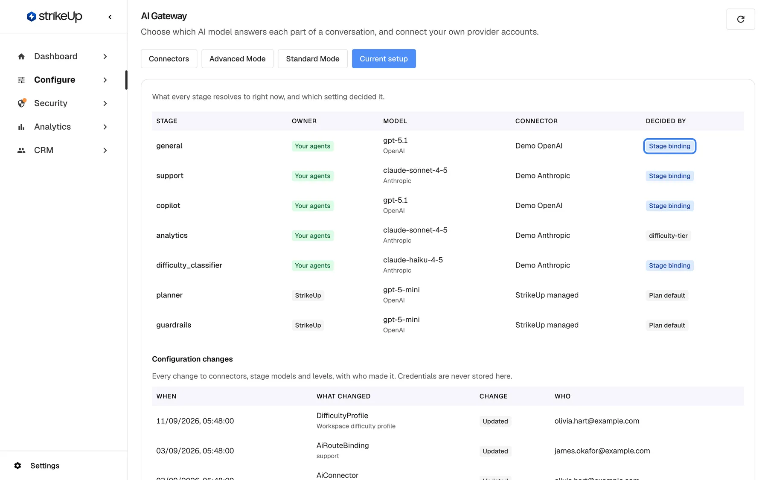The height and width of the screenshot is (480, 768).
Task: Click StrikeUp managed connector for guardrails
Action: point(547,325)
